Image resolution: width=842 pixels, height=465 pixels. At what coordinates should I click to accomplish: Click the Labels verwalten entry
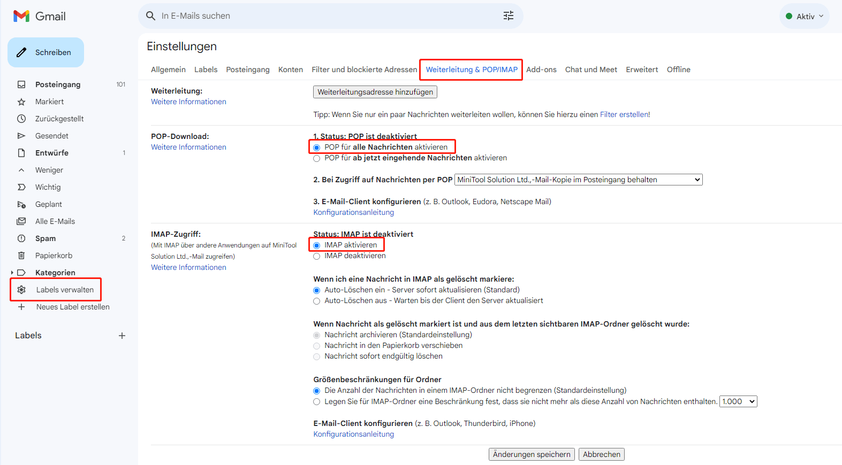(65, 290)
